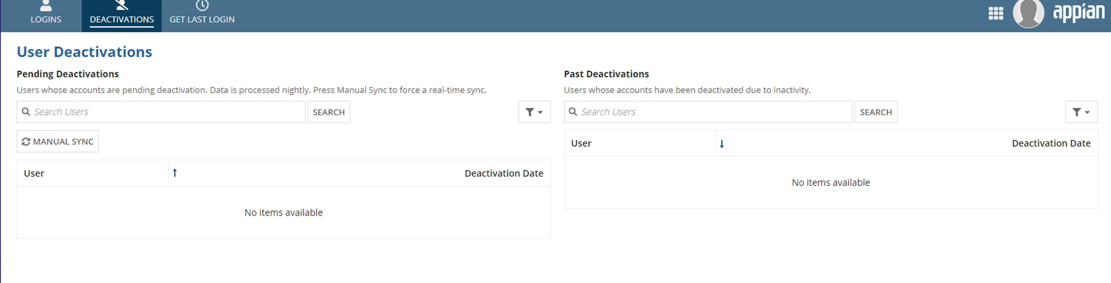Click Search button for Past Deactivations
Viewport: 1111px width, 283px height.
pyautogui.click(x=876, y=112)
